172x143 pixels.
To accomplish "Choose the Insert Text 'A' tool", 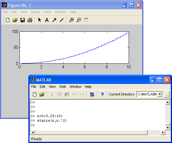I will 47,20.
